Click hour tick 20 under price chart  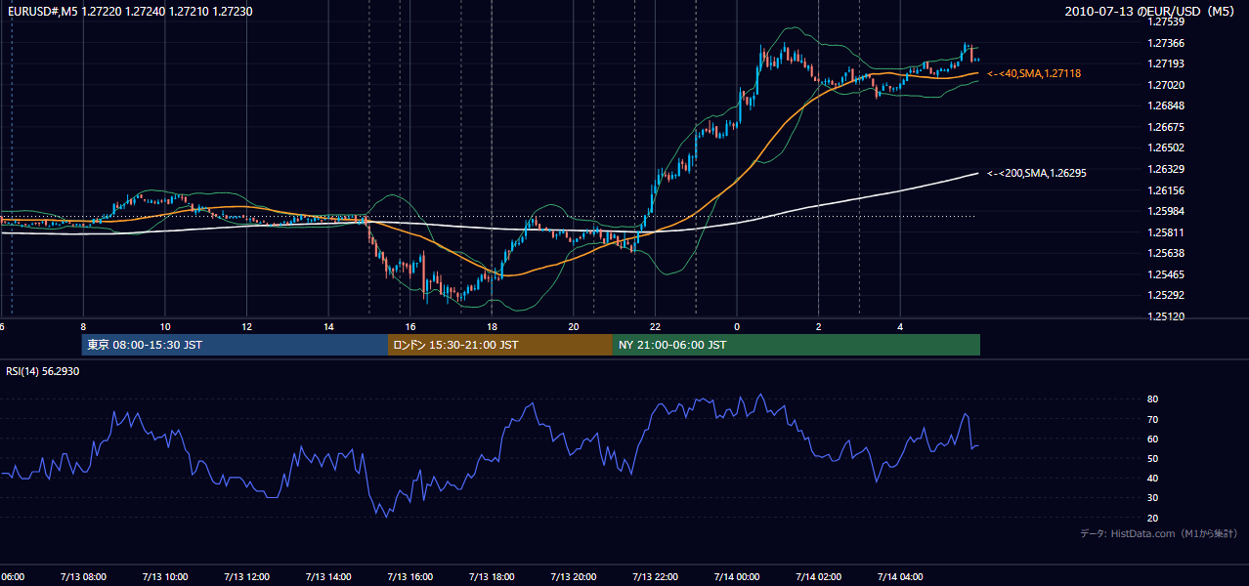pyautogui.click(x=574, y=327)
